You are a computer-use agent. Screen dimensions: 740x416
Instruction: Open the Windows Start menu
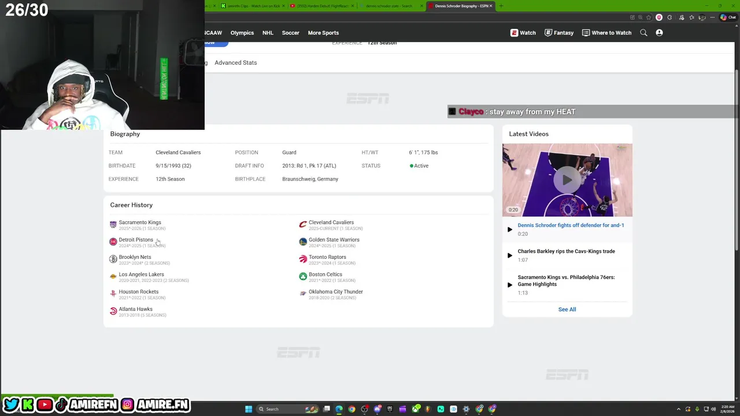tap(249, 409)
